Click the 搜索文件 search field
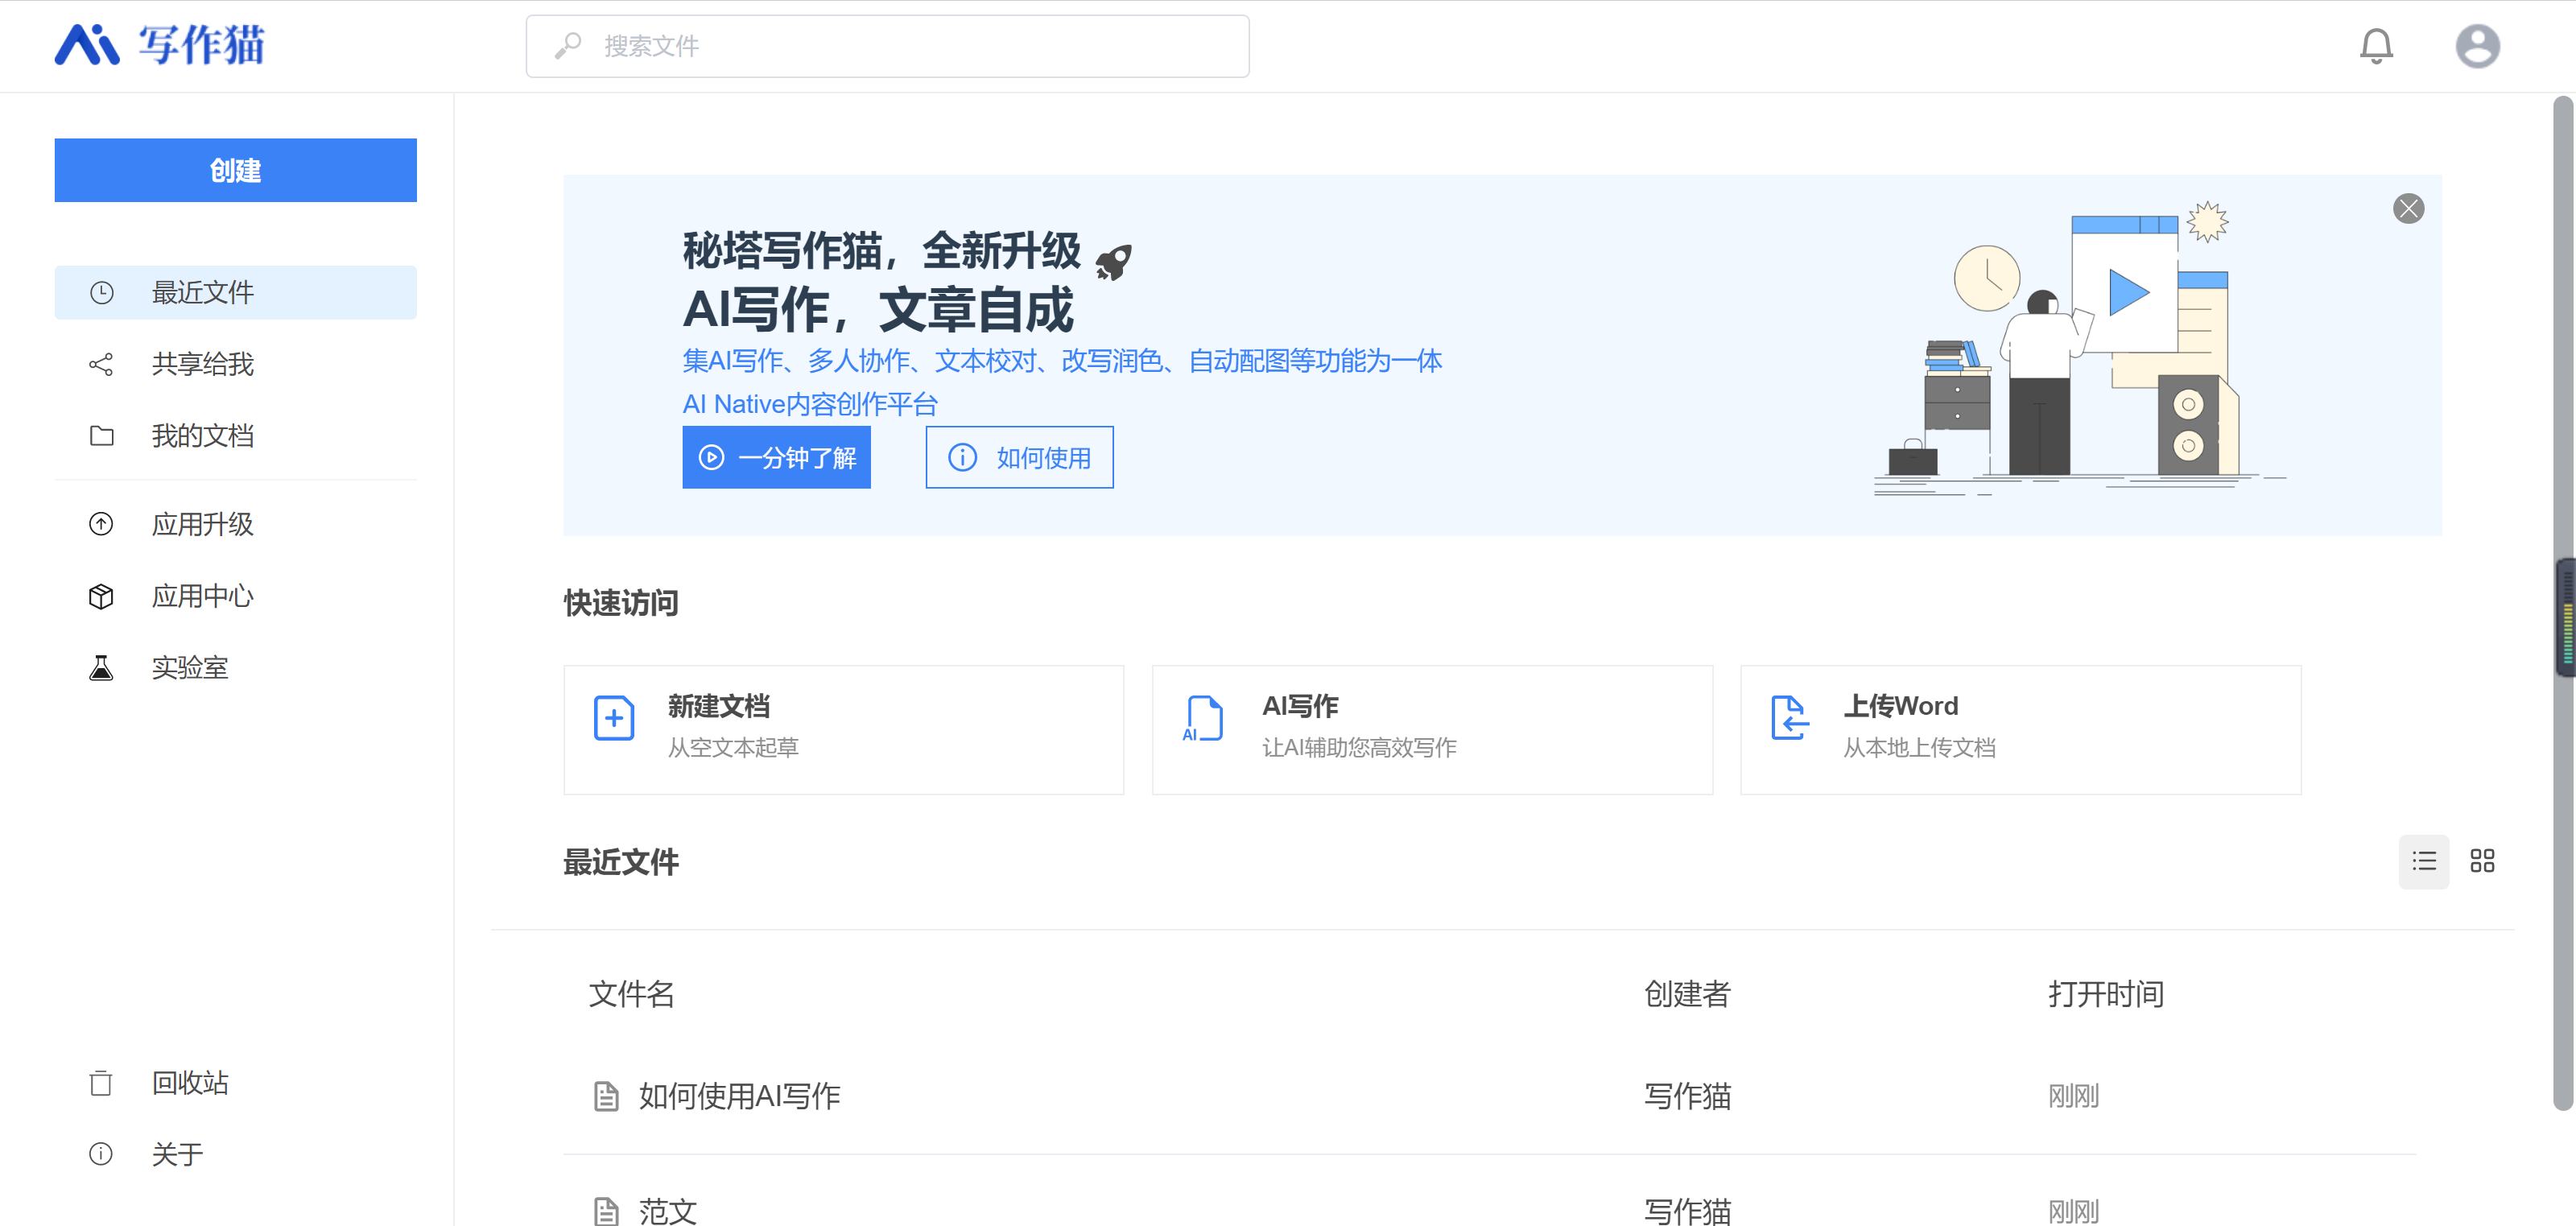The width and height of the screenshot is (2576, 1226). [887, 46]
